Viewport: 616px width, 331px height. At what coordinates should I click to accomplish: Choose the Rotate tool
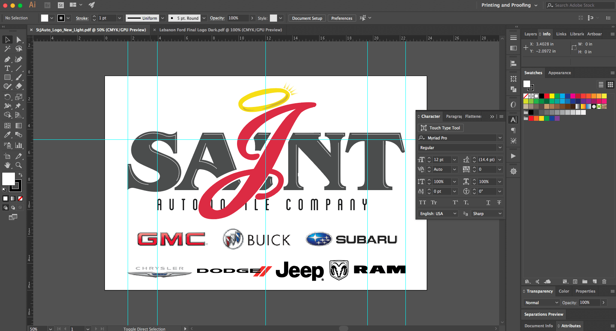[x=7, y=97]
